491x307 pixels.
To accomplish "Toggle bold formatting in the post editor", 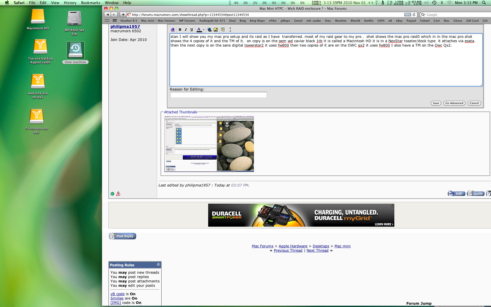I will [180, 29].
